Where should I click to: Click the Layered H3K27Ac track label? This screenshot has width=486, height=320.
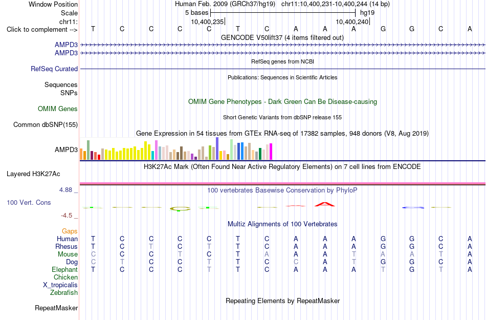[33, 174]
